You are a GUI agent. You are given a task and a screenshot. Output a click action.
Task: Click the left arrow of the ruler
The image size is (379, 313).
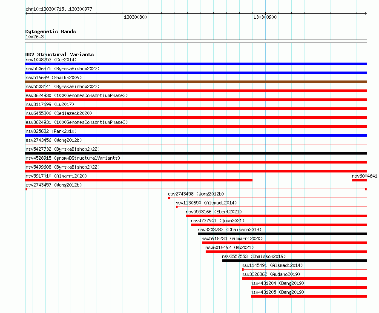26,14
